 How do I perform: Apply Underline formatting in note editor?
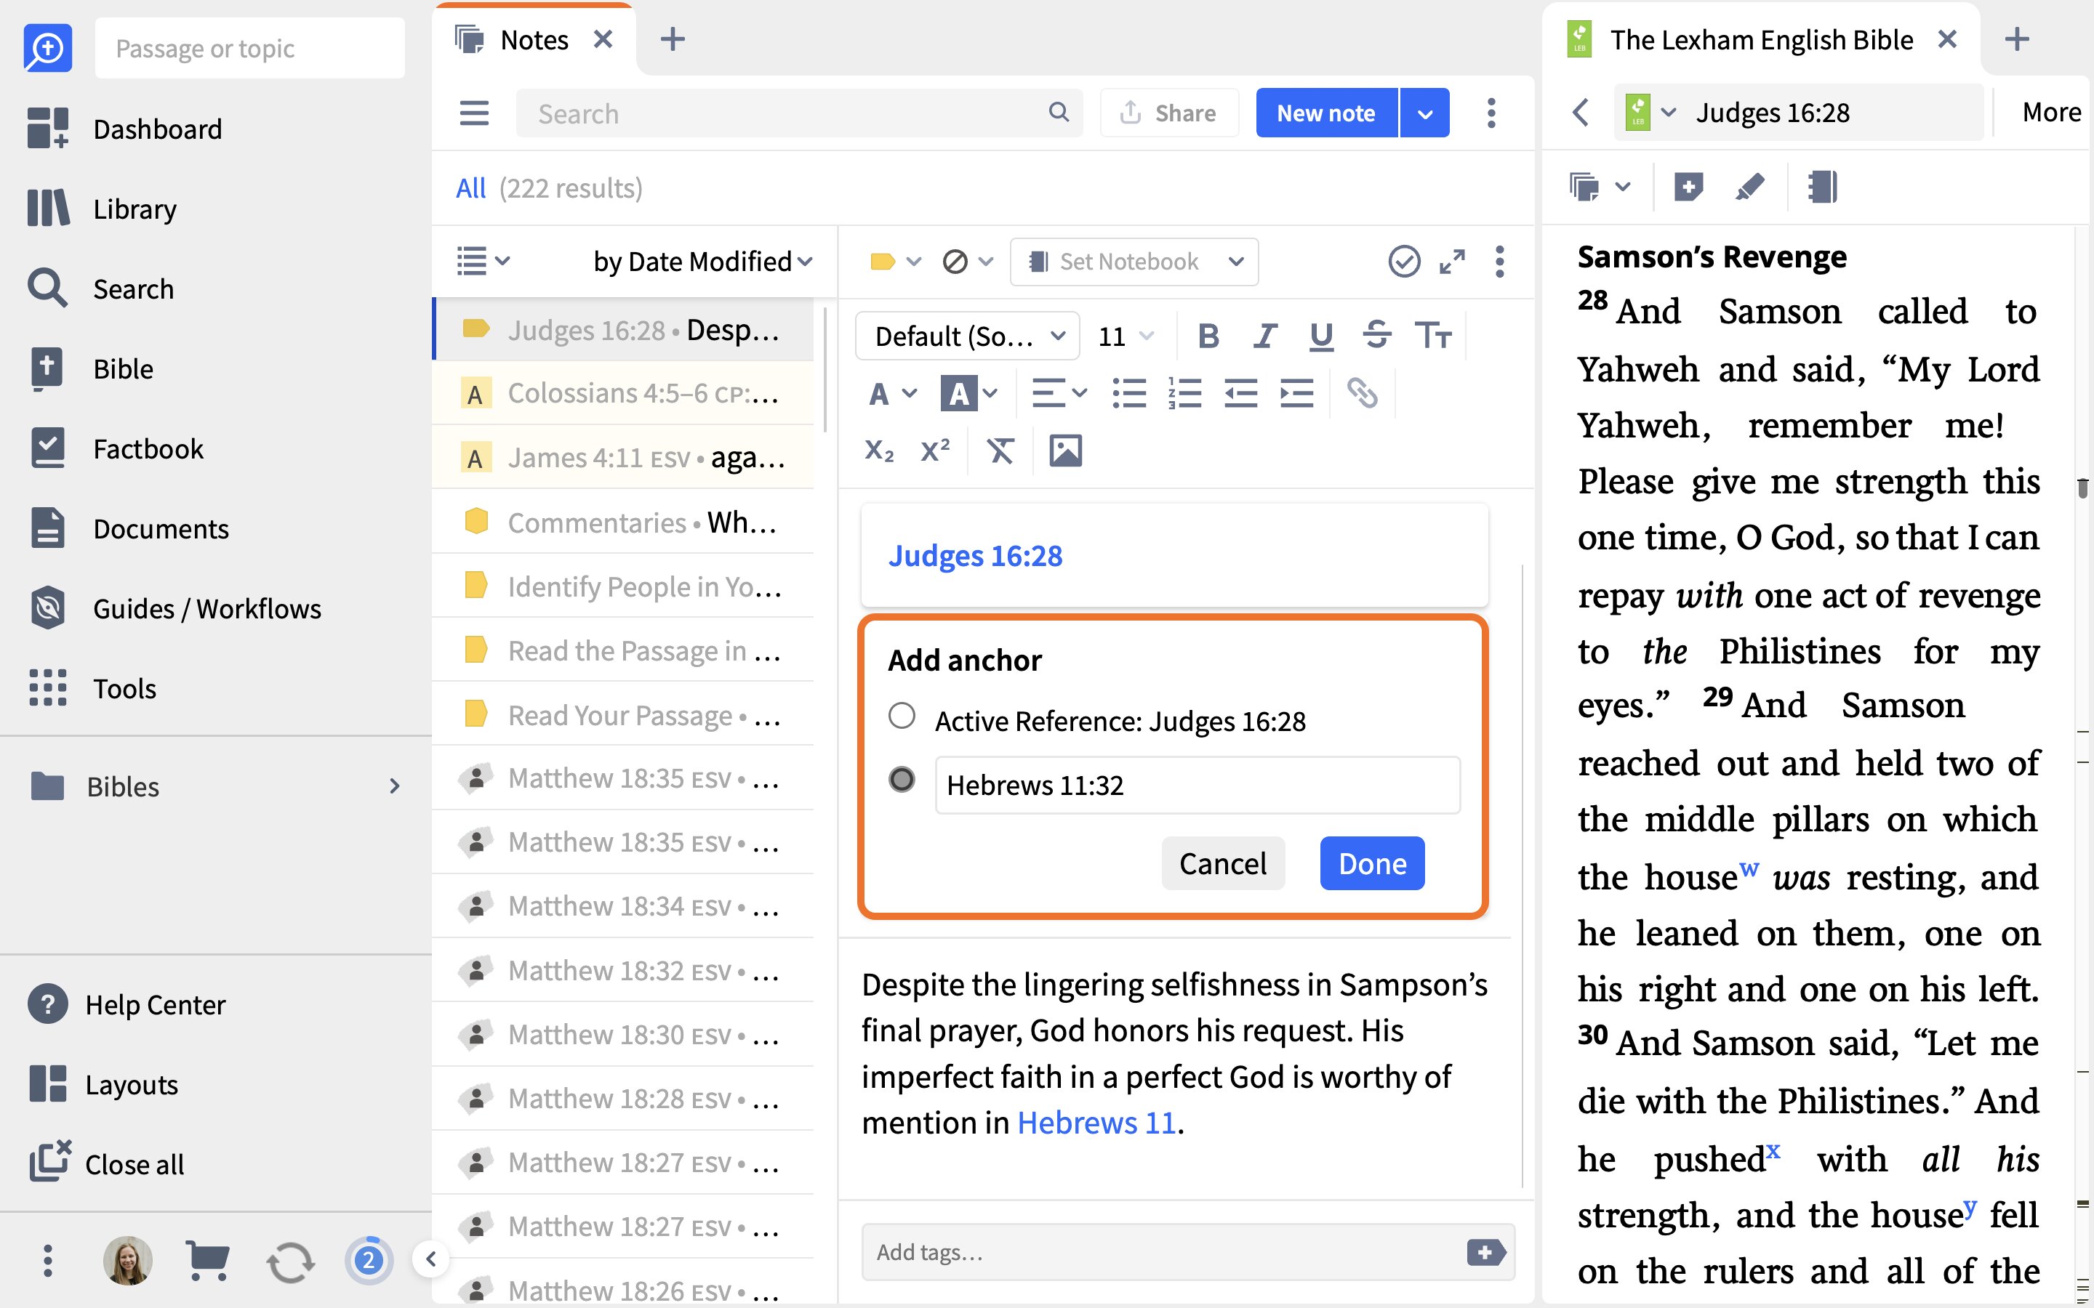point(1320,336)
